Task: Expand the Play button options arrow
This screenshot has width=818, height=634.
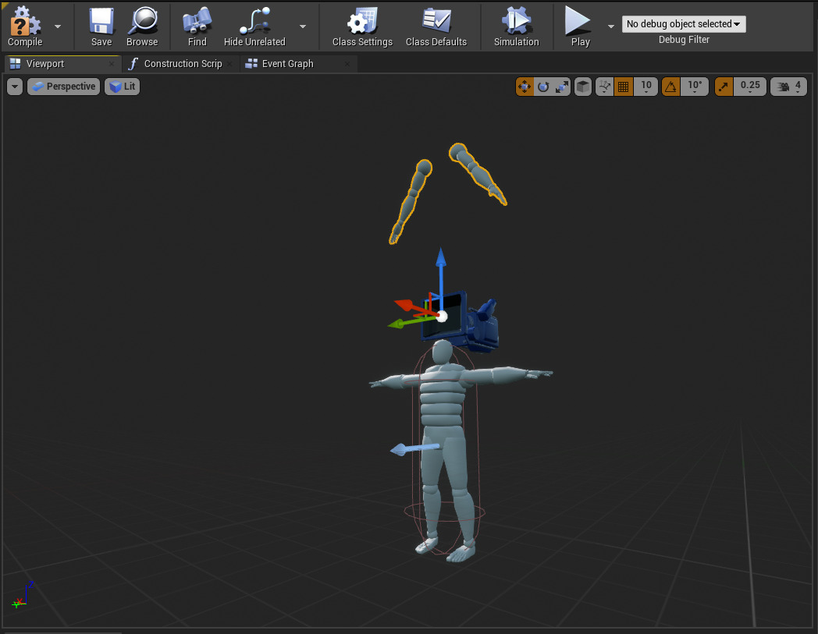Action: coord(610,25)
